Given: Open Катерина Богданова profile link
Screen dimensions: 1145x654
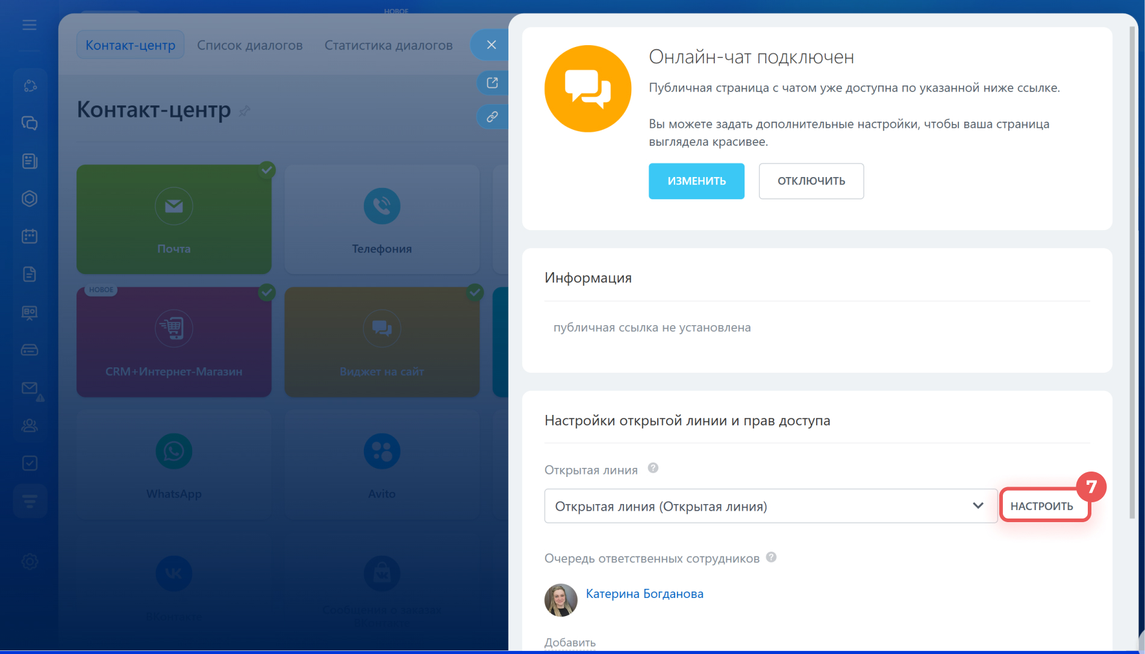Looking at the screenshot, I should pos(644,594).
